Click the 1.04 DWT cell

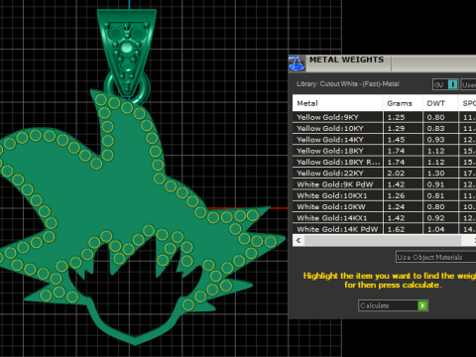point(440,229)
